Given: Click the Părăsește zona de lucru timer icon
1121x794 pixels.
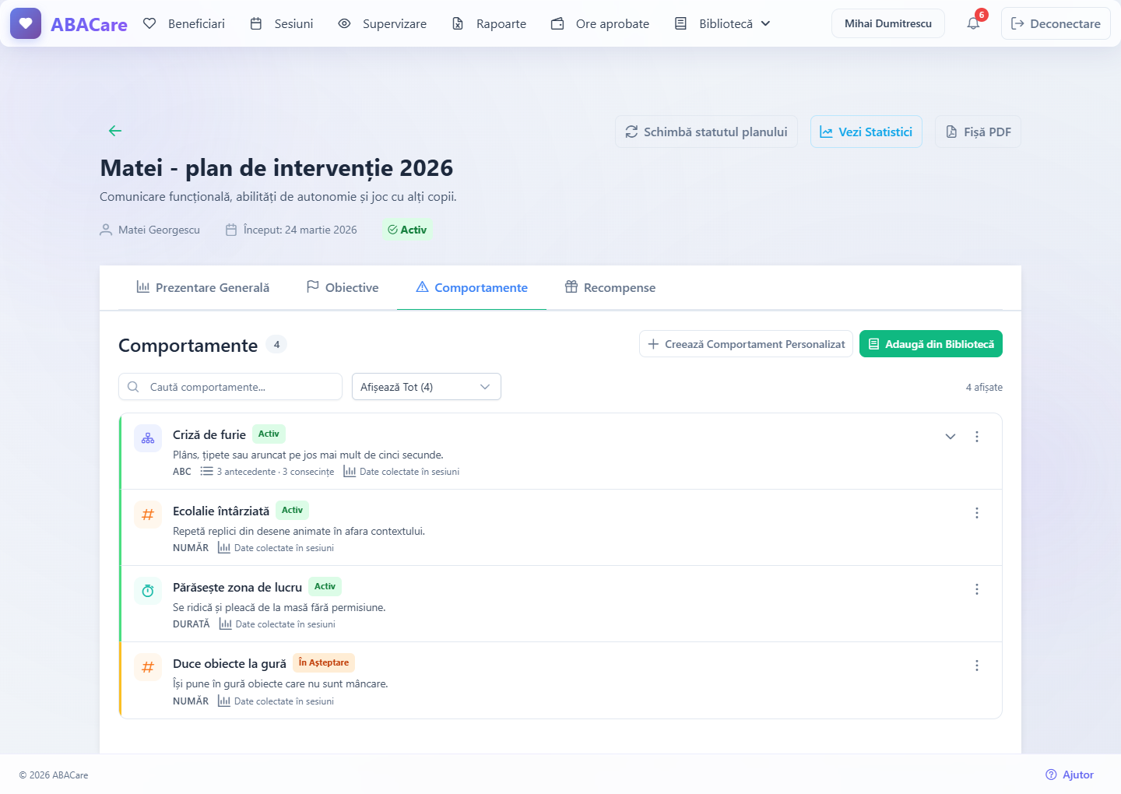Looking at the screenshot, I should [148, 591].
